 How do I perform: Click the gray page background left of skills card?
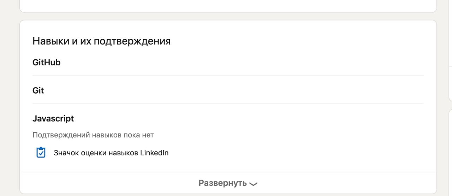10,106
